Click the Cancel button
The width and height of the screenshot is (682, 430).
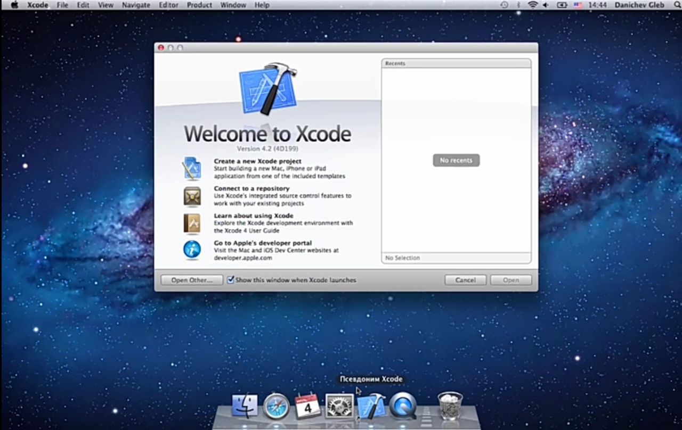[x=465, y=280]
